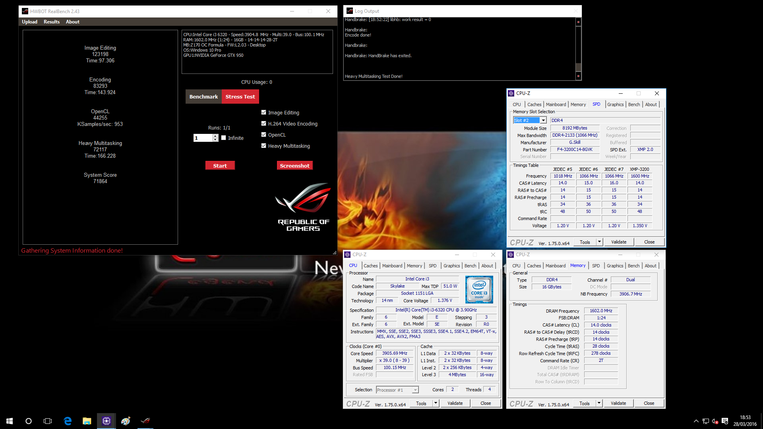Open Tools dropdown arrow in SPD window
Viewport: 763px width, 429px height.
coord(599,242)
